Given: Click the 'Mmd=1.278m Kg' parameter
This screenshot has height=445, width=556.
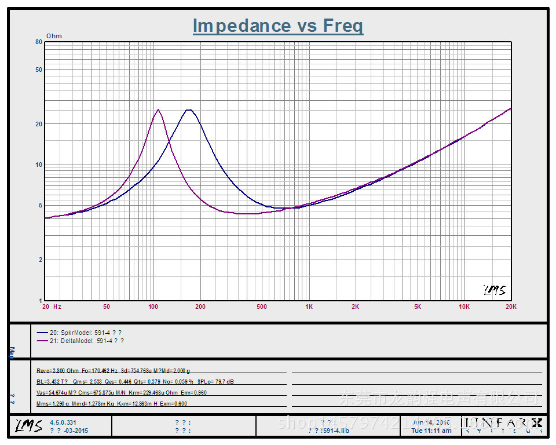Looking at the screenshot, I should point(93,403).
